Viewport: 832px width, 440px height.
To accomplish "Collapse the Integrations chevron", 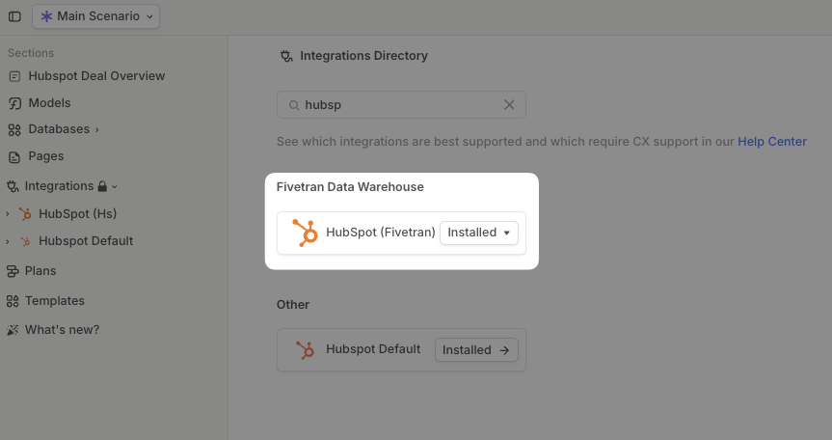I will [x=115, y=186].
